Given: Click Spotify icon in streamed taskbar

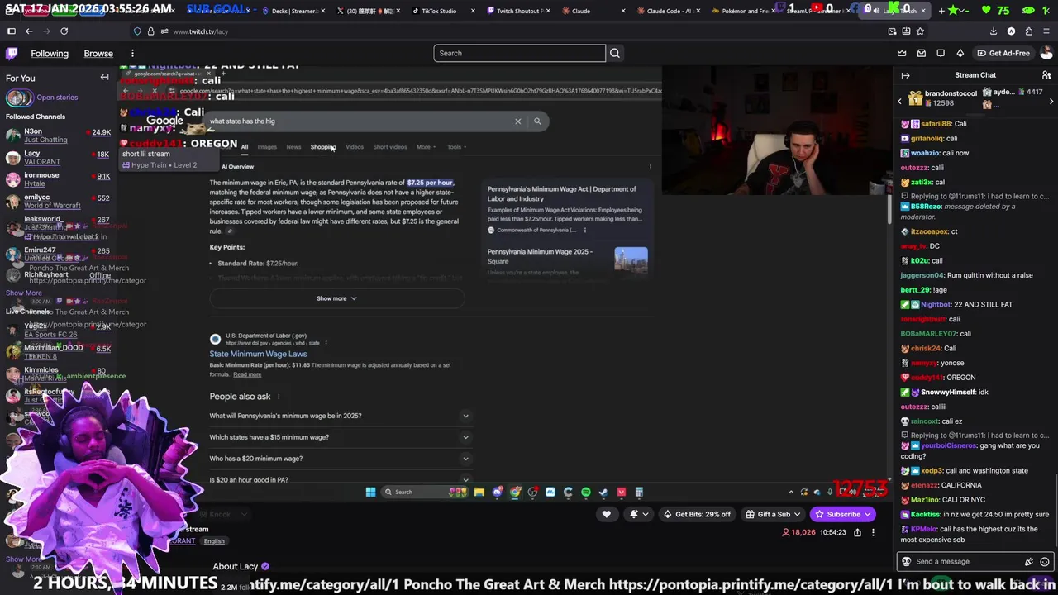Looking at the screenshot, I should (585, 492).
